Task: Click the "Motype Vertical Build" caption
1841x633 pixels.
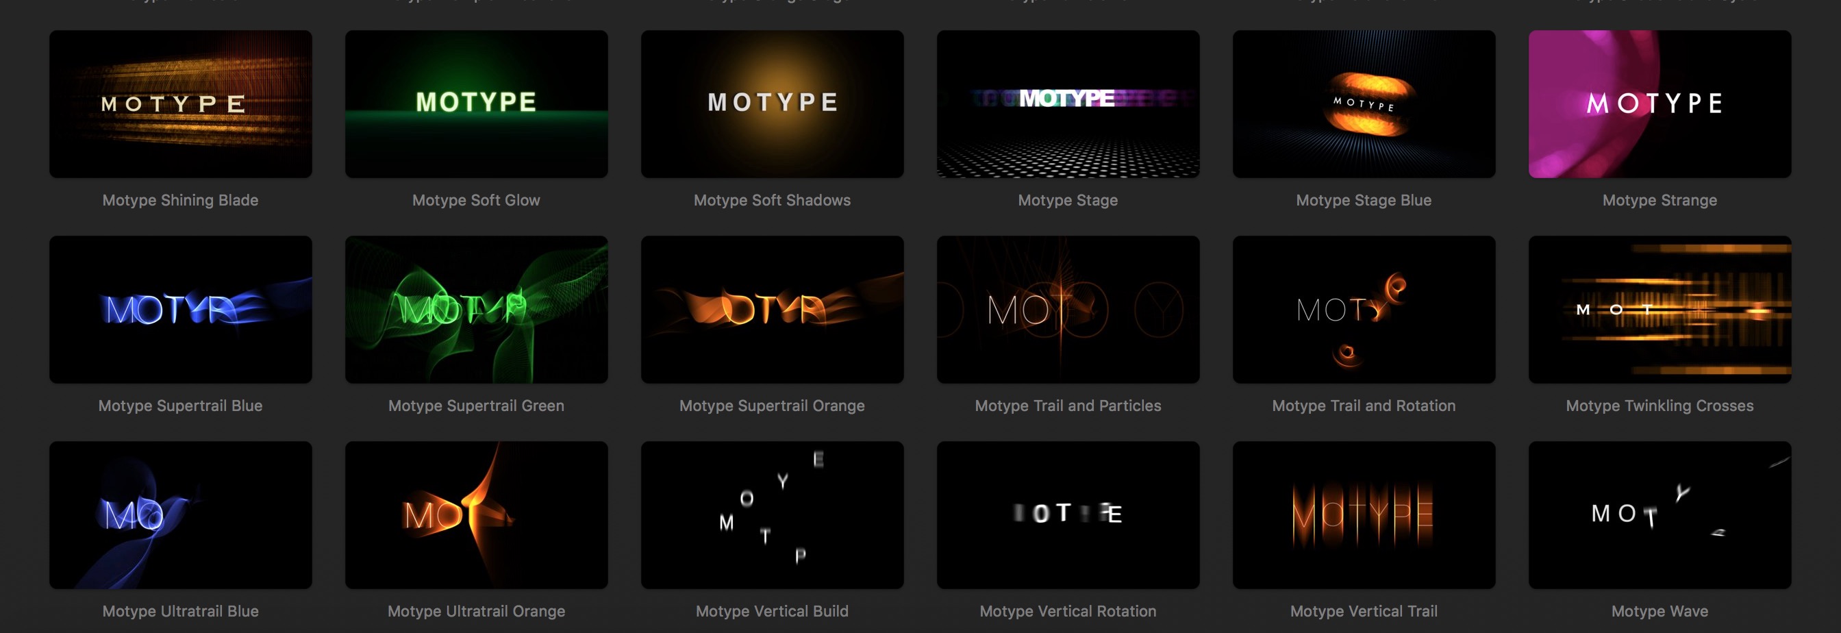Action: click(x=773, y=612)
